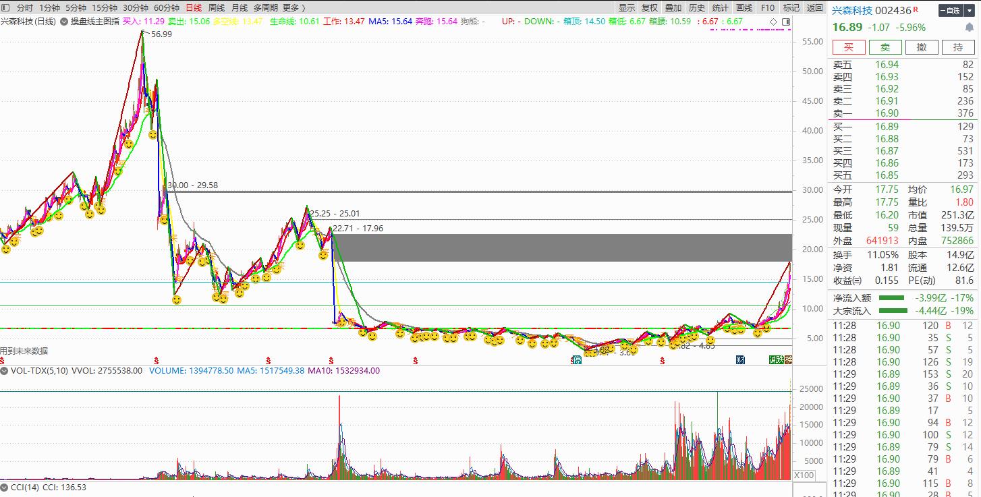Click the 卖一 price 16.90

pos(887,113)
